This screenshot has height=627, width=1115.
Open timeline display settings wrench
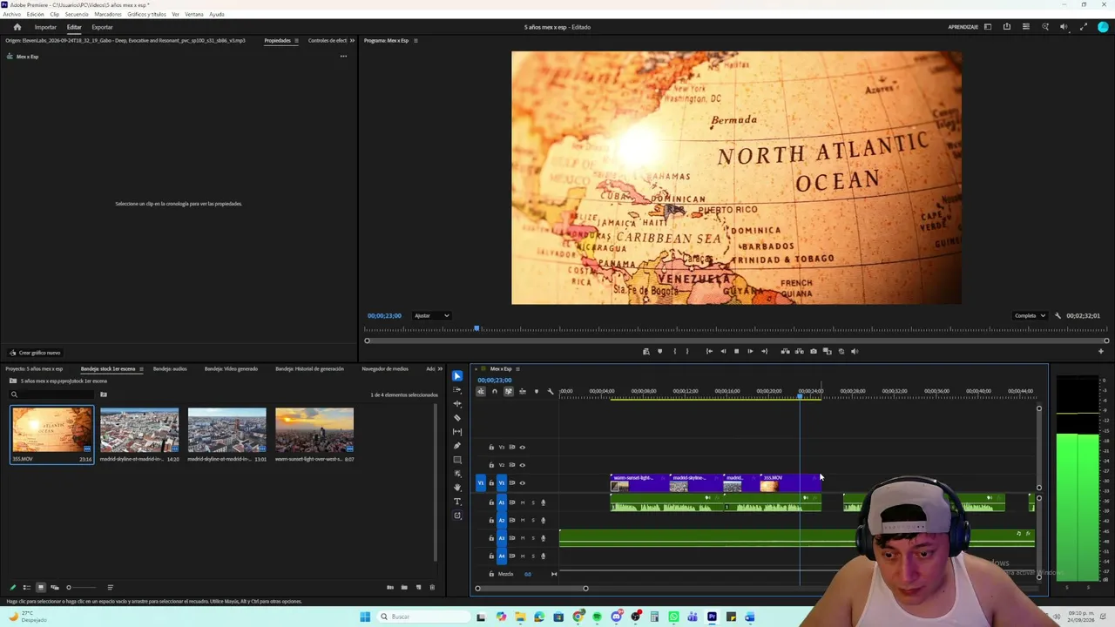pos(550,391)
